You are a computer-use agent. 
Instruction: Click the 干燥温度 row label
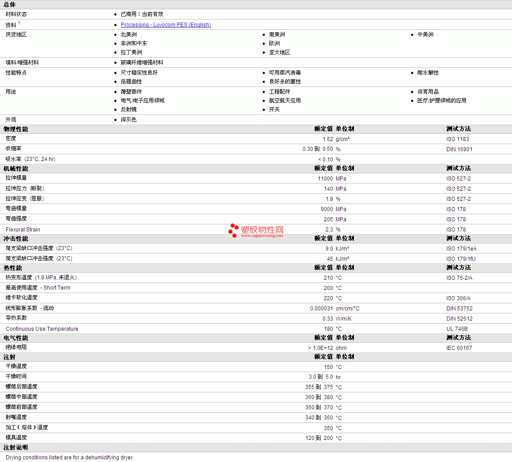(16, 366)
